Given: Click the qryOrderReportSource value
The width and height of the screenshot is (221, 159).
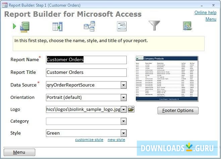Looking at the screenshot, I should (70, 85).
